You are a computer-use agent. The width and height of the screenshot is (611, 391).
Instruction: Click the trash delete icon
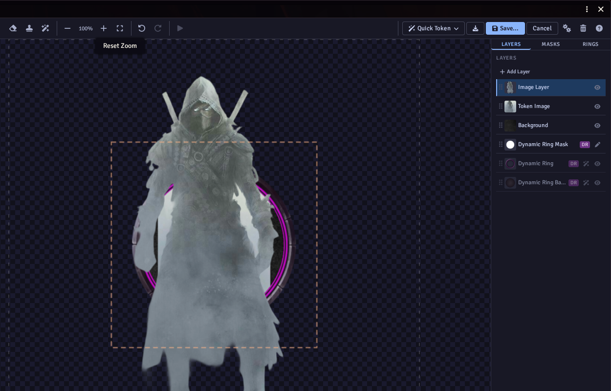(x=583, y=28)
